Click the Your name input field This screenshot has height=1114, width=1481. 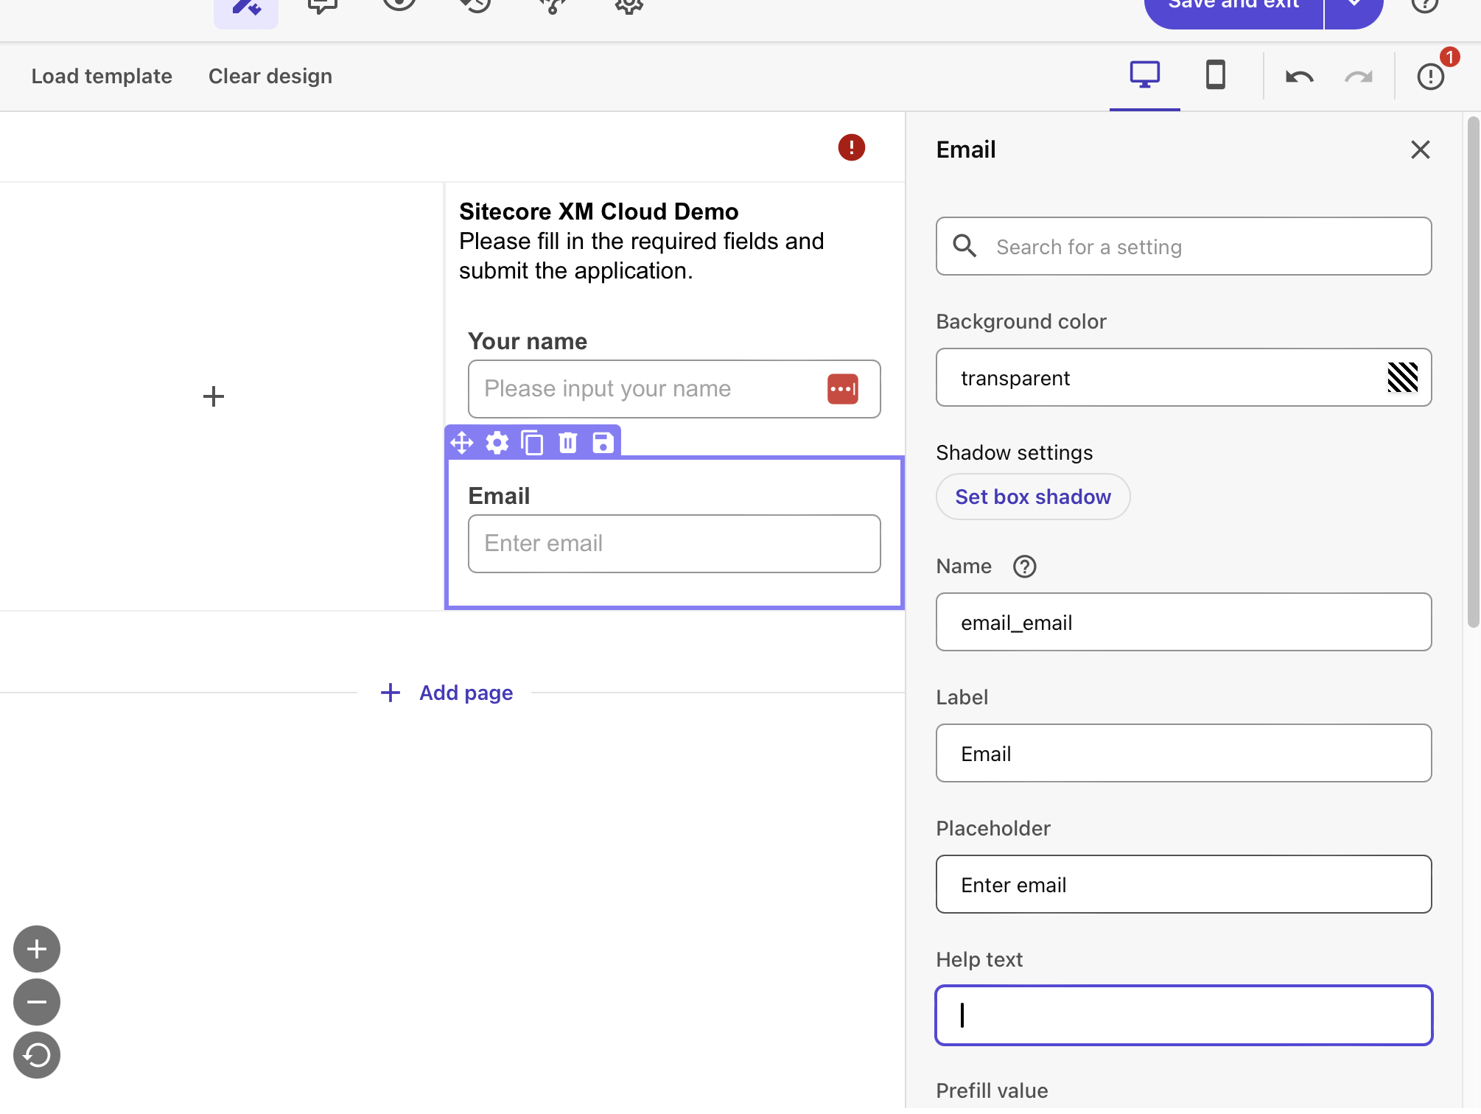coord(674,389)
